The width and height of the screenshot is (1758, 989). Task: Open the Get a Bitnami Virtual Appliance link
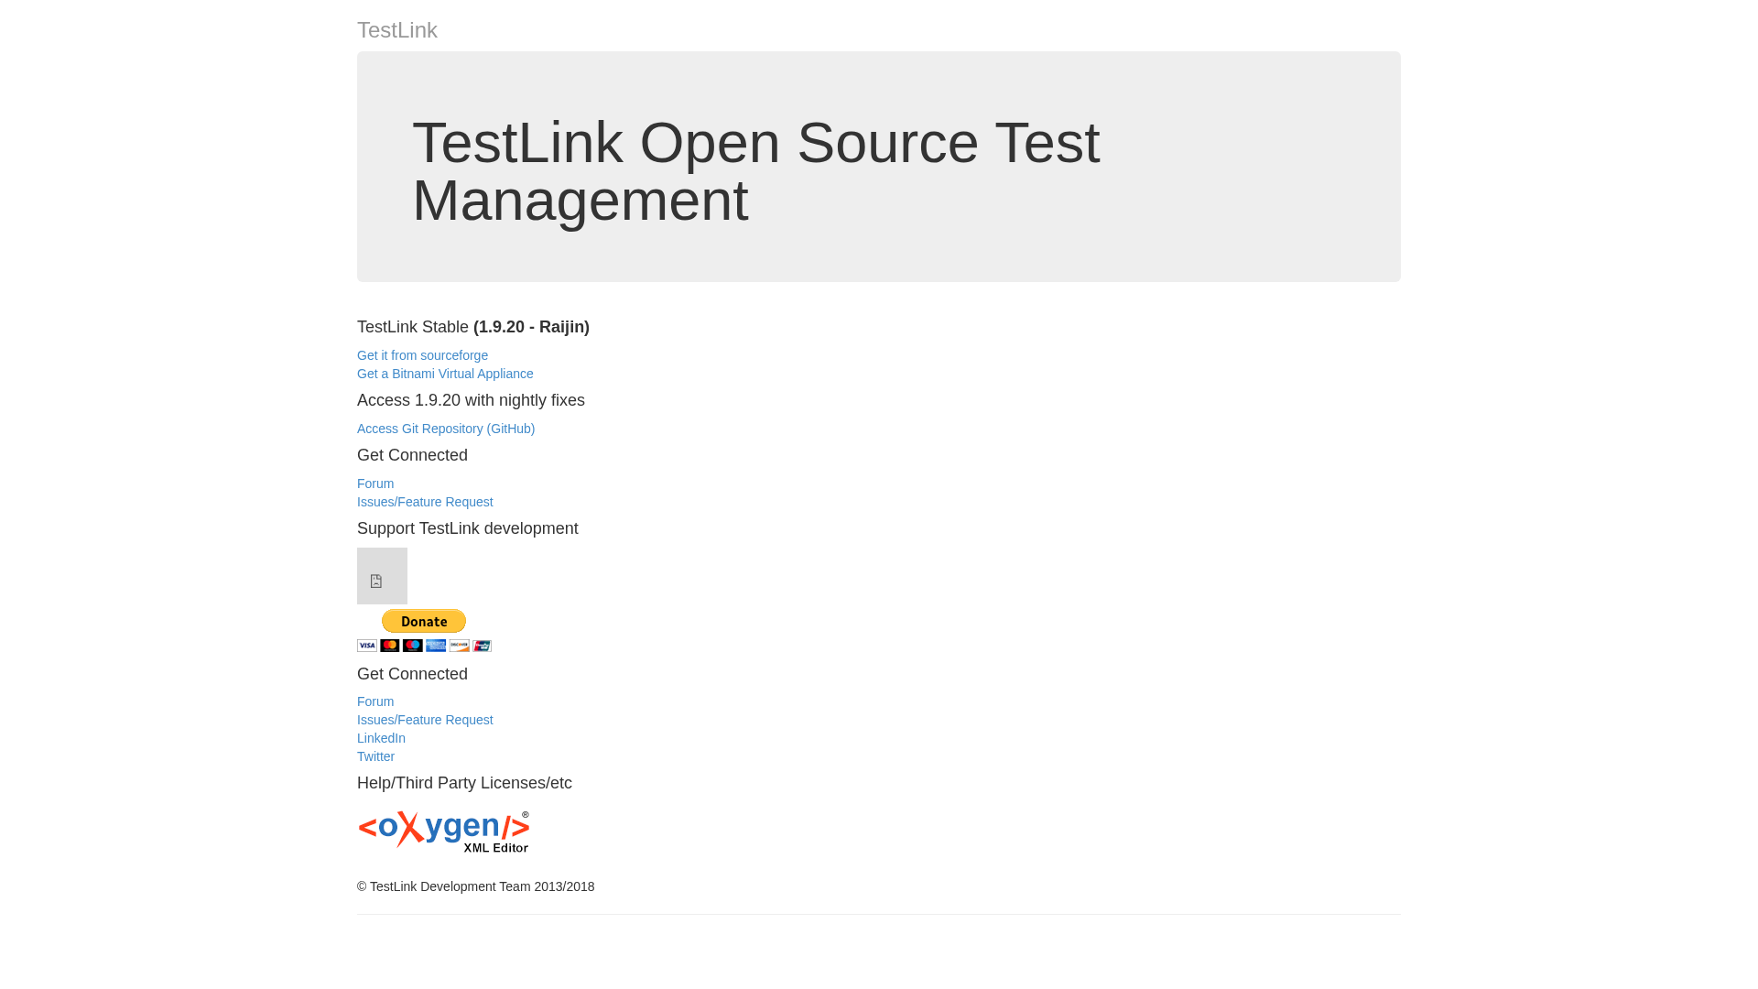pyautogui.click(x=445, y=374)
